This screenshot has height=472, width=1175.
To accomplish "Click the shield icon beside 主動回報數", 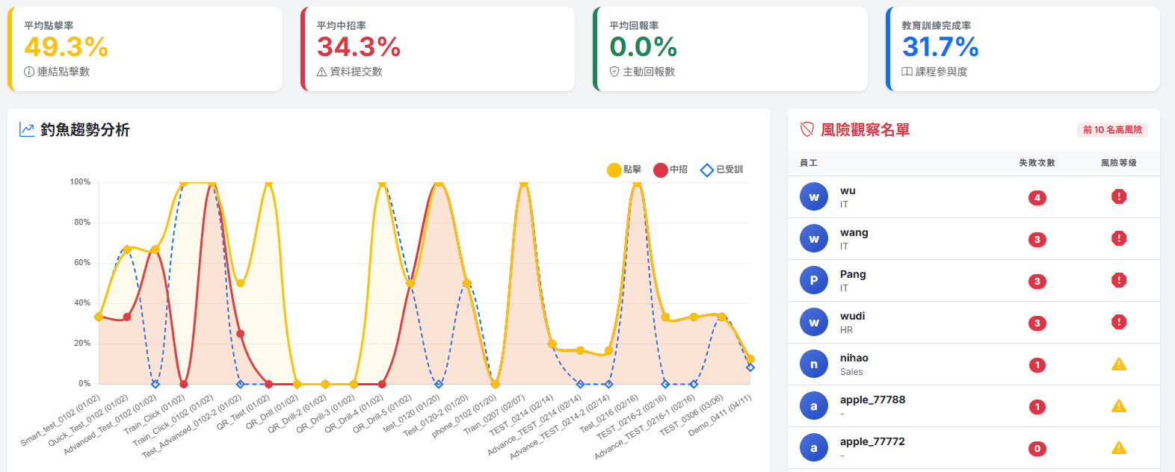I will [x=614, y=72].
